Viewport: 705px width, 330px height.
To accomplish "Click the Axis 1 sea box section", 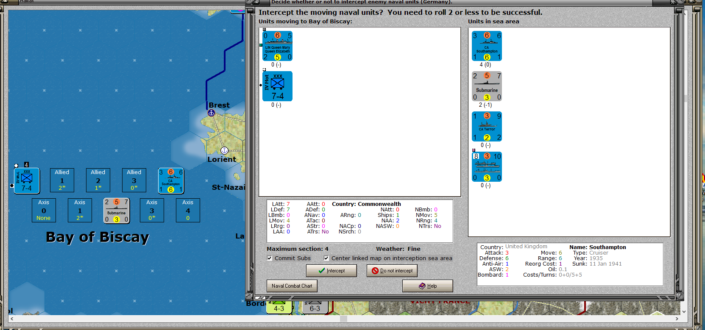I will click(80, 210).
